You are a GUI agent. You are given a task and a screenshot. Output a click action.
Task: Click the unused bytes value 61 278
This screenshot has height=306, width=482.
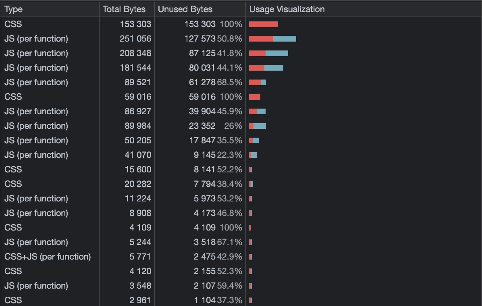[x=202, y=82]
